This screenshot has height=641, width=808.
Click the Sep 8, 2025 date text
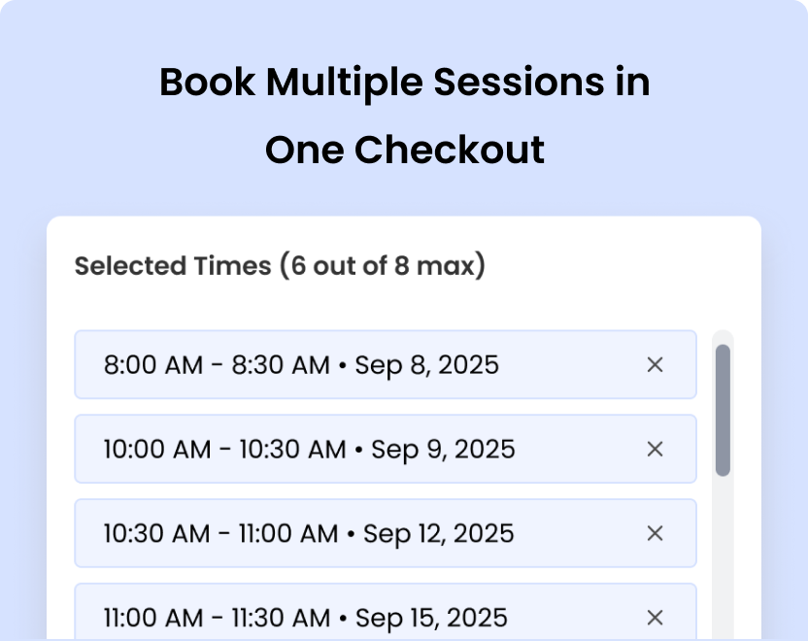[428, 365]
